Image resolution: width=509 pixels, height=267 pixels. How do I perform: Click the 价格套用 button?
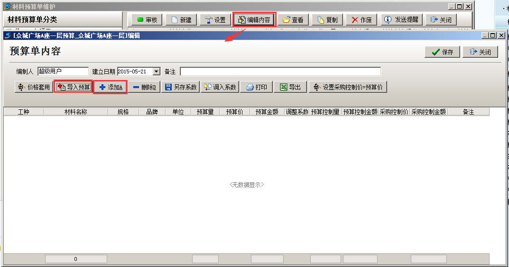[x=33, y=87]
